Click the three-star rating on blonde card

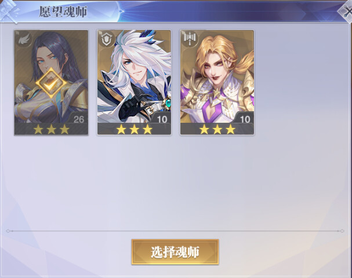217,129
